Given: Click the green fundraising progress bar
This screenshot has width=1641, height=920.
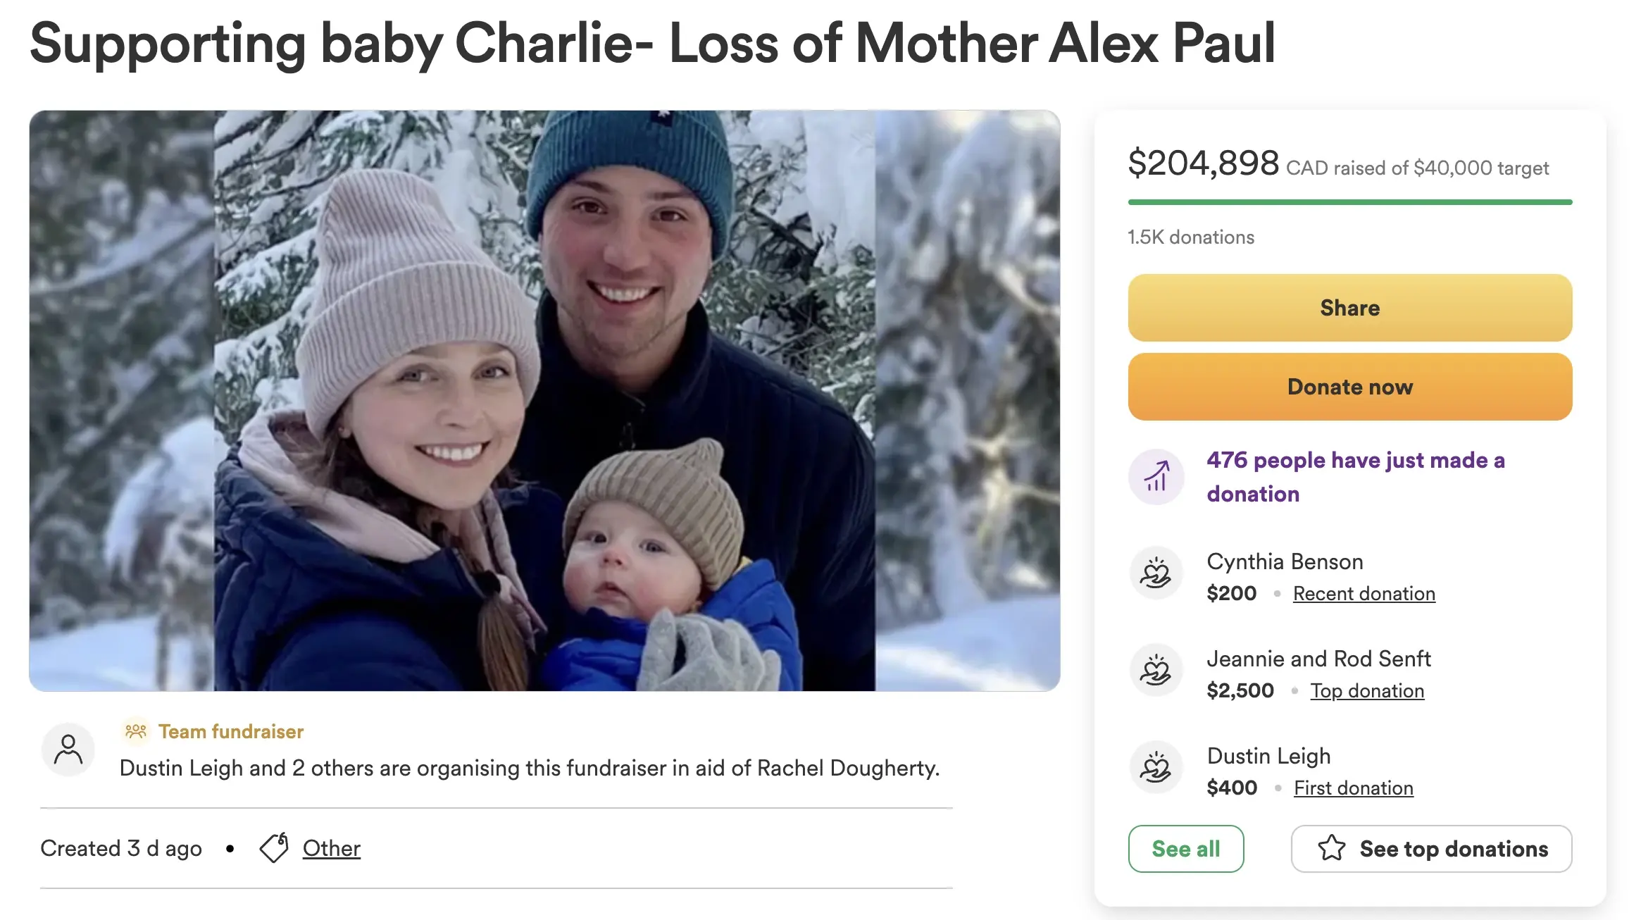Looking at the screenshot, I should [x=1349, y=202].
